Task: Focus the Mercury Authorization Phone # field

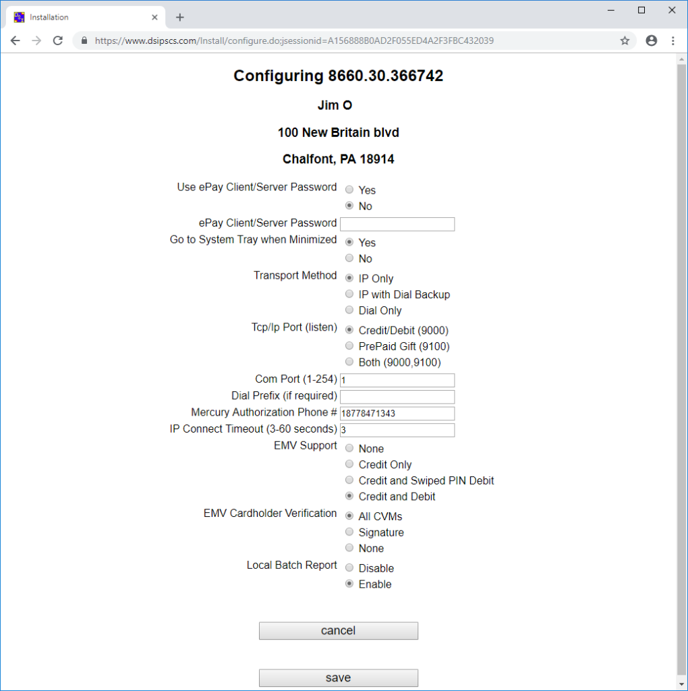Action: tap(397, 414)
